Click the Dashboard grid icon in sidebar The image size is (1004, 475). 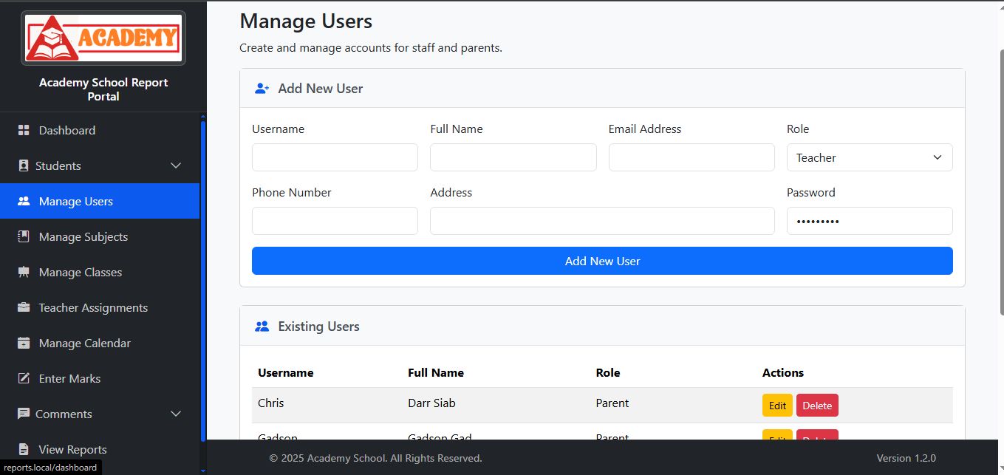point(24,130)
